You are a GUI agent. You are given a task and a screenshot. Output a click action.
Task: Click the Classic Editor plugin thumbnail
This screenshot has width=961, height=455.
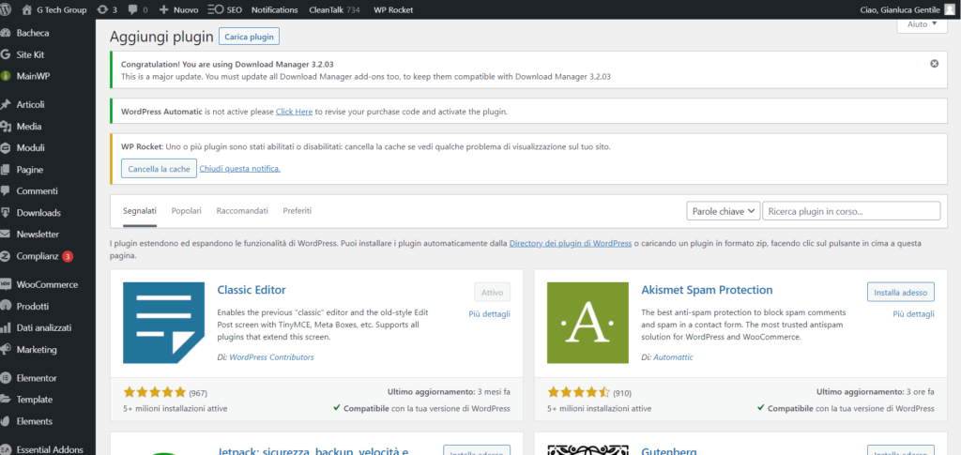click(x=163, y=323)
